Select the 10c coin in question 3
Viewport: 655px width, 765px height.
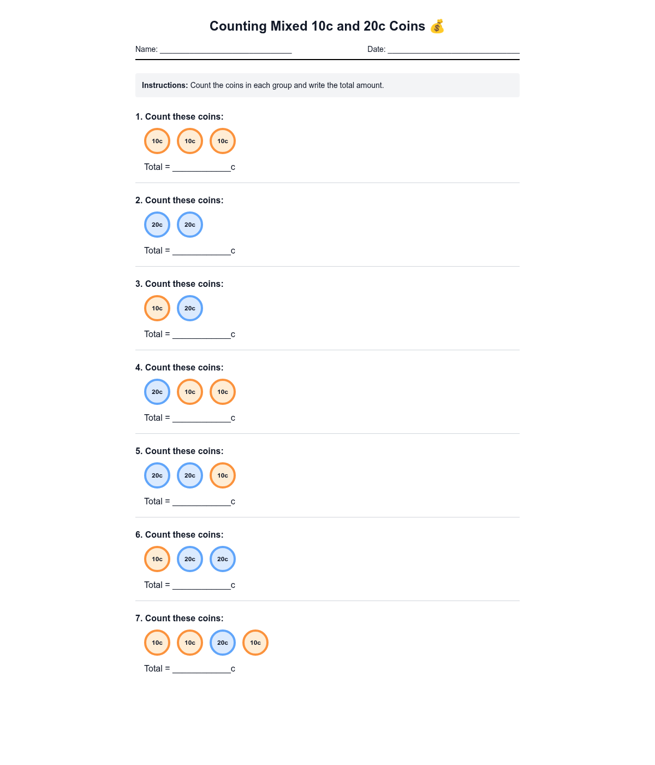pyautogui.click(x=157, y=308)
